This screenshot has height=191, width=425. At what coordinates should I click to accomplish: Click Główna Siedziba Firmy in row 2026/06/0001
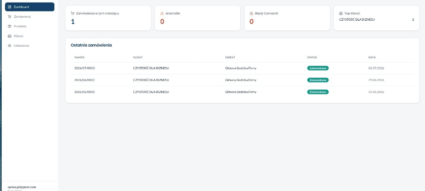[x=241, y=92]
